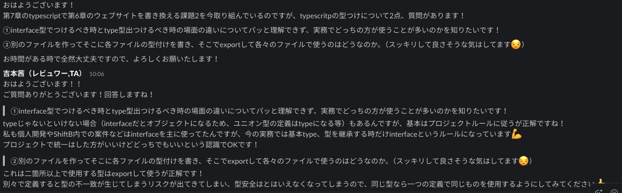Screen dimensions: 622x193
Task: Click the unamused emoji in the original ② question
Action: 515,45
